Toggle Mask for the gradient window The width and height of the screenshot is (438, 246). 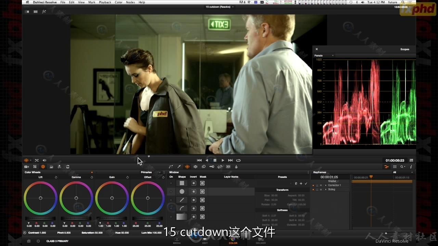(x=202, y=217)
